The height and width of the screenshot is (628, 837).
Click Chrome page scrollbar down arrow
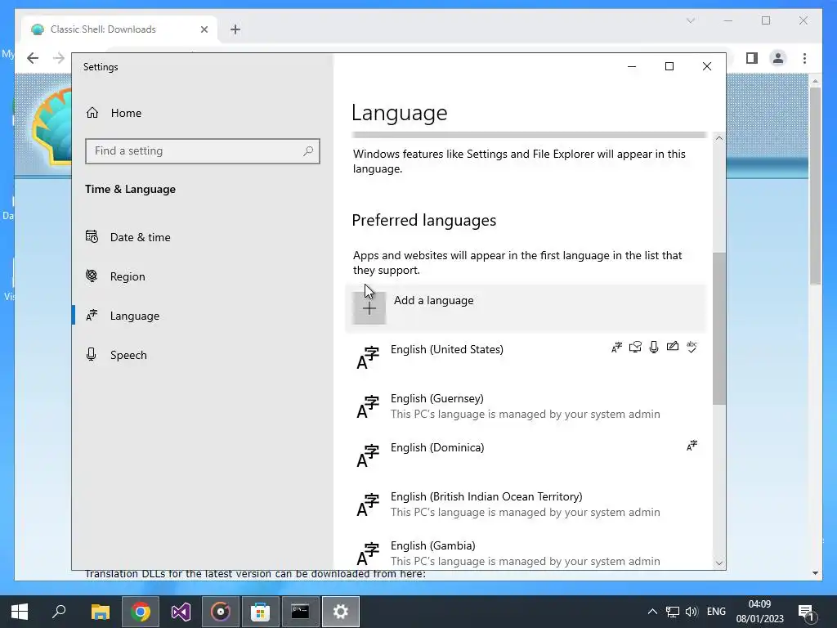[x=815, y=573]
